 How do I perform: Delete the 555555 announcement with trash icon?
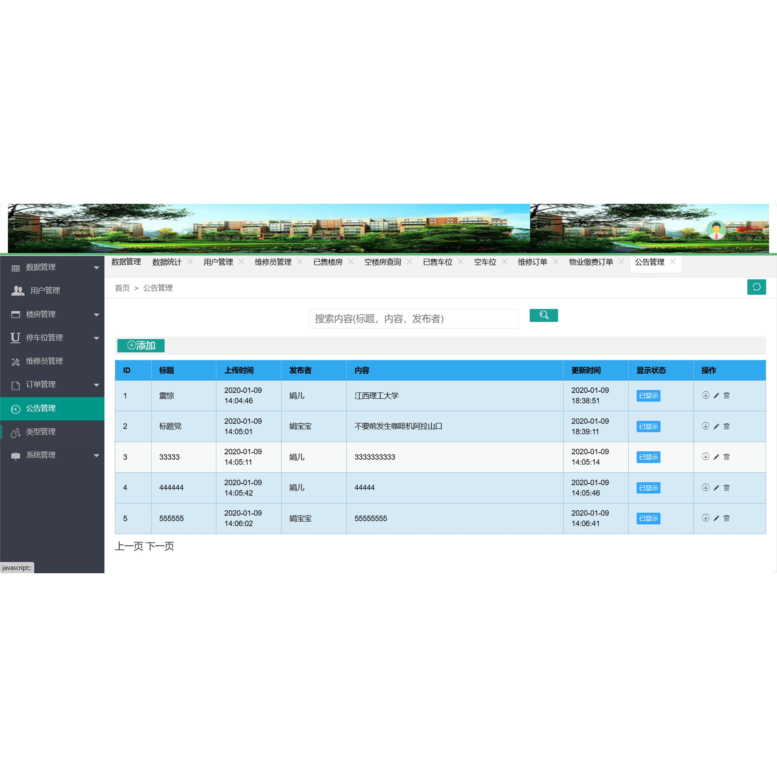click(727, 518)
